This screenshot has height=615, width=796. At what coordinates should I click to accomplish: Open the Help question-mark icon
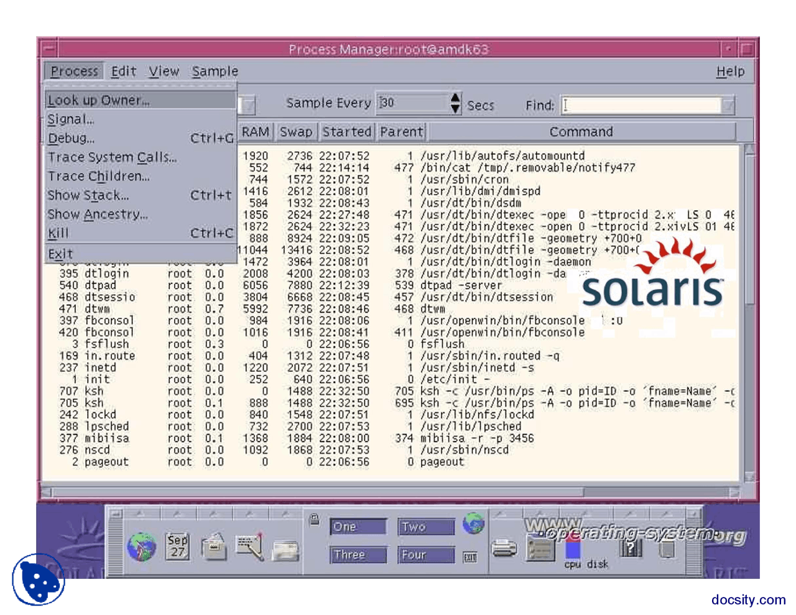point(631,548)
